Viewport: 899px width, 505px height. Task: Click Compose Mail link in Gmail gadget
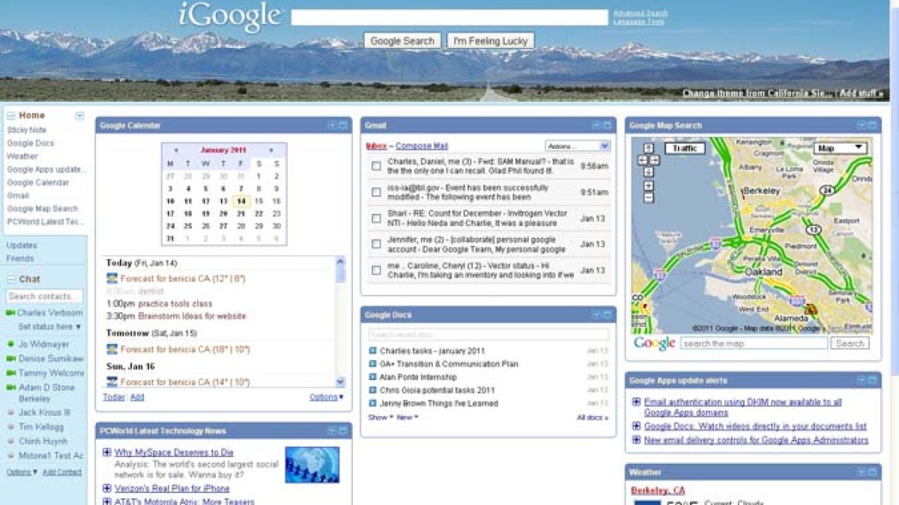[422, 146]
